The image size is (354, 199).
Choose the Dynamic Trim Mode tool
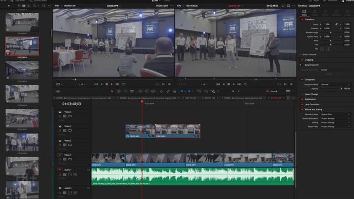tap(126, 91)
